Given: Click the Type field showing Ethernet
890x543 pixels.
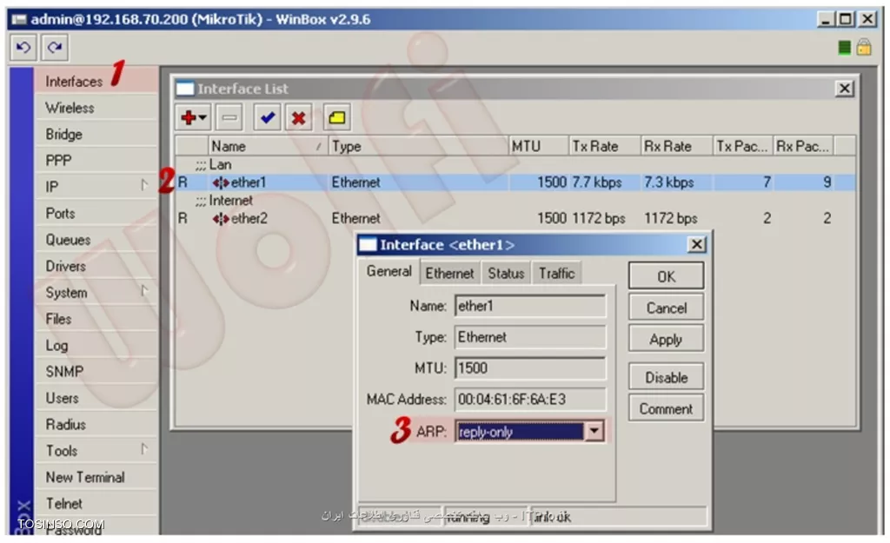Looking at the screenshot, I should tap(529, 337).
